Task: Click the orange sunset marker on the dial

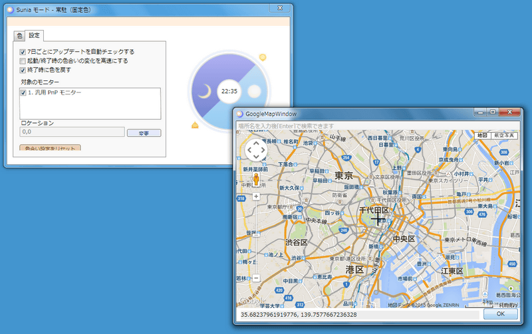Action: (x=195, y=125)
